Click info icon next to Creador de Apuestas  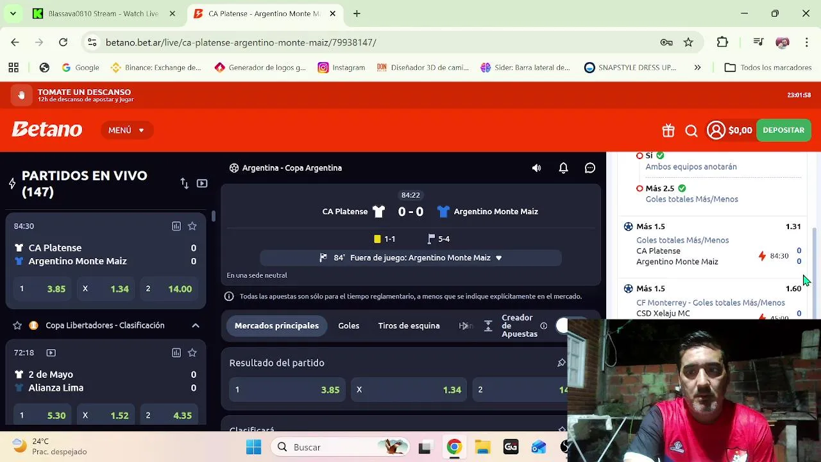544,326
